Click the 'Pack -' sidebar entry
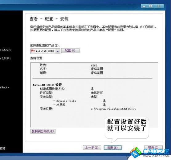This screenshot has width=171, height=160. point(5,87)
